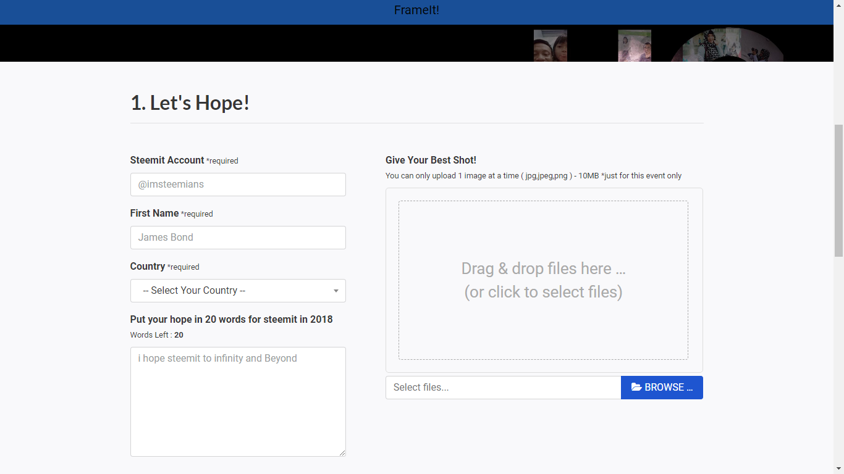844x474 pixels.
Task: Click the upload limit note about 10MB
Action: click(x=533, y=176)
